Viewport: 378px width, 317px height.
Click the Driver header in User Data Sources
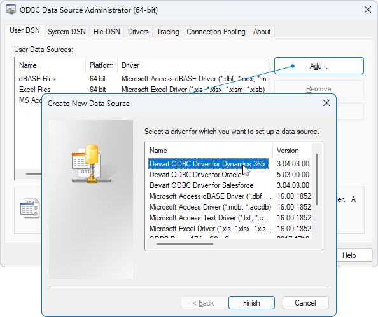[192, 65]
